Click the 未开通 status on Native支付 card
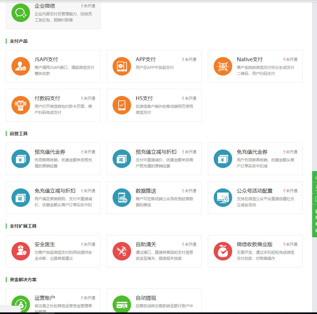The height and width of the screenshot is (314, 317). (x=291, y=60)
